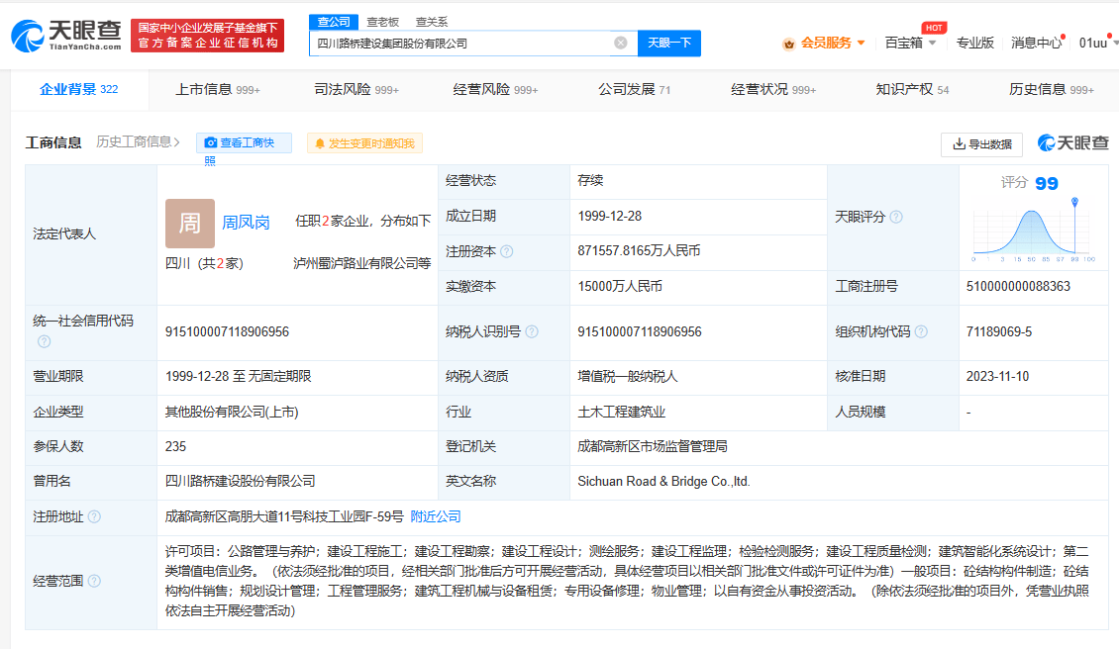Click the 企业类型 value 其他股份有限公司(上市)
Screen dimensions: 1119x649
(x=232, y=413)
